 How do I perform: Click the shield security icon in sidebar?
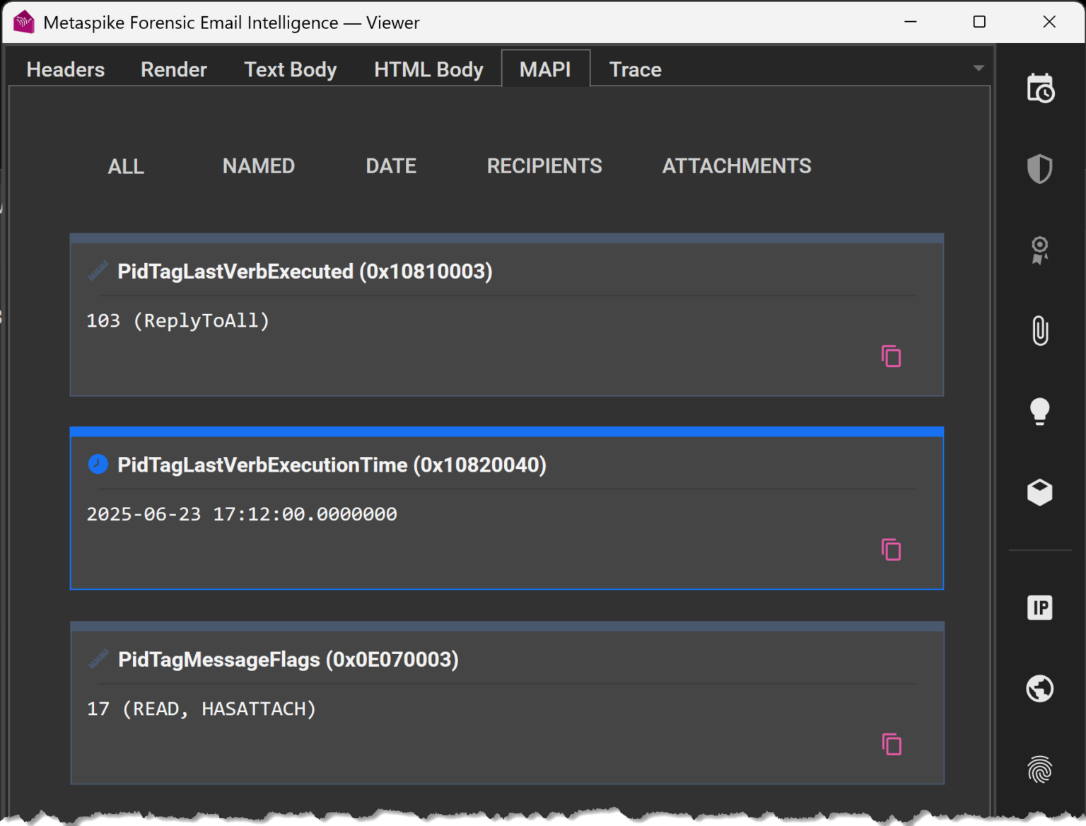point(1039,169)
